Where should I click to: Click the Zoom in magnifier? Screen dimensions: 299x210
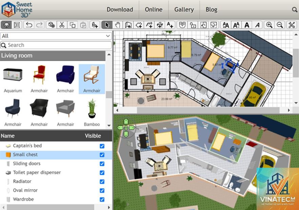pos(269,25)
